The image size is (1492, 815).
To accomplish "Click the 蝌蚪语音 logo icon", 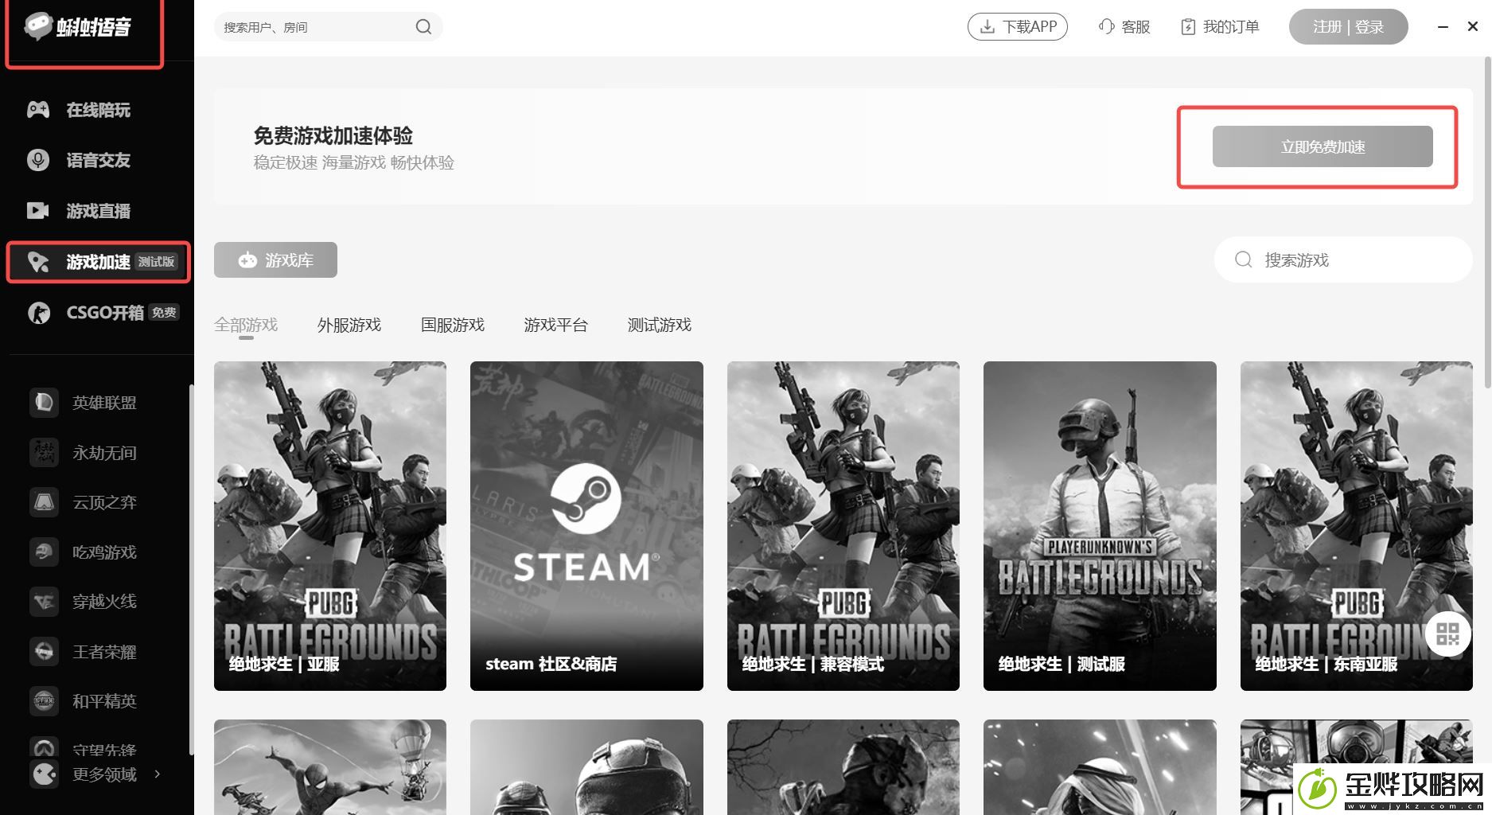I will coord(37,26).
